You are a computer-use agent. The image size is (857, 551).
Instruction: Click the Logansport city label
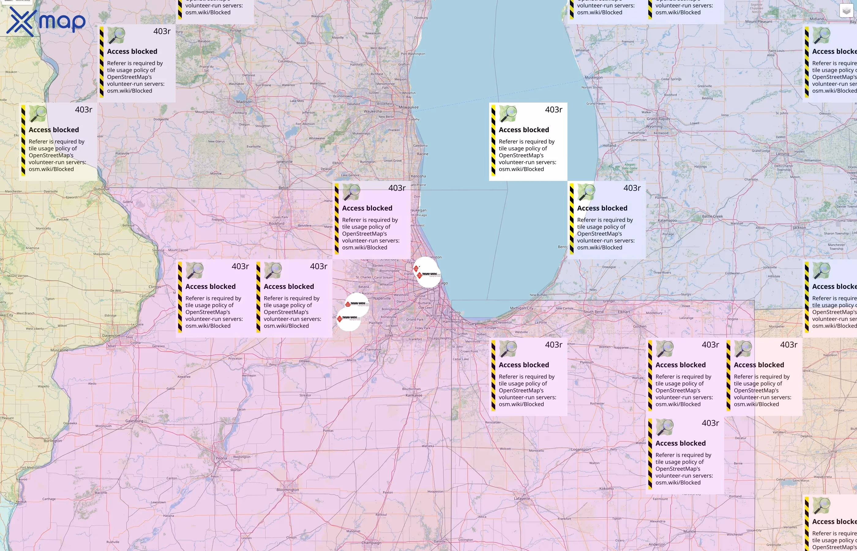tap(581, 449)
